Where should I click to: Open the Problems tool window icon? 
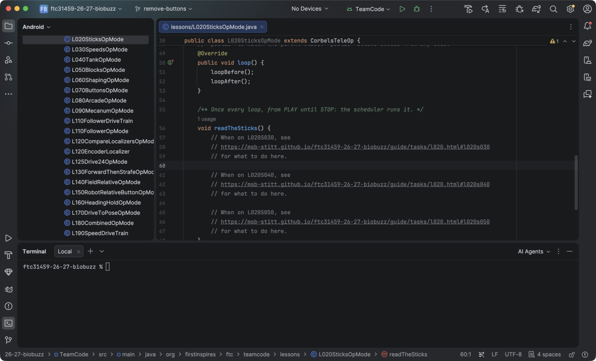[x=9, y=306]
